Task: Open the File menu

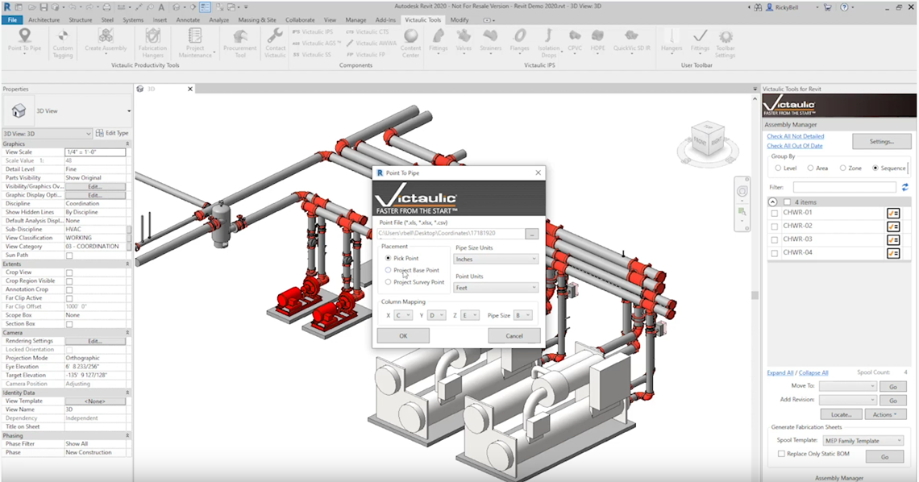Action: (x=12, y=20)
